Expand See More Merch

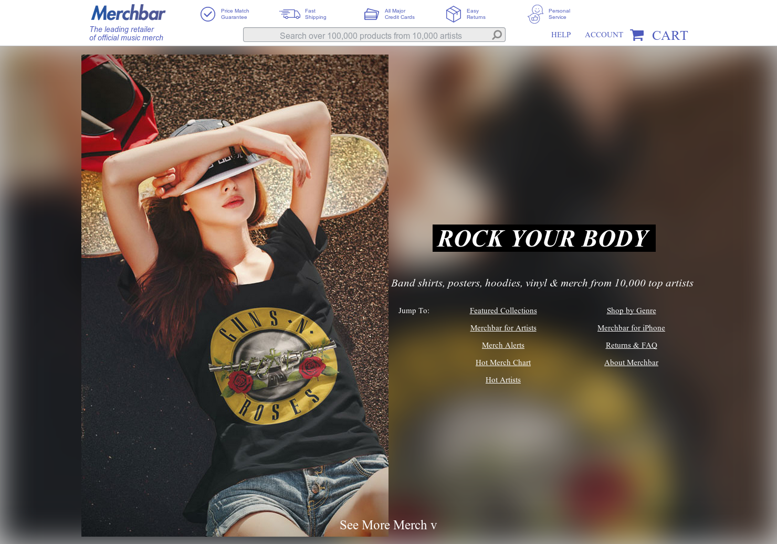coord(388,525)
